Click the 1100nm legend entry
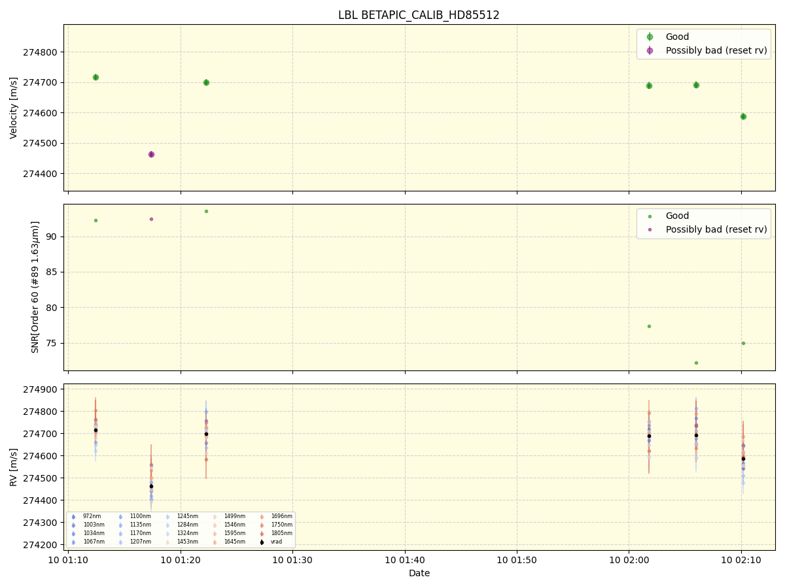This screenshot has height=588, width=785. [141, 516]
